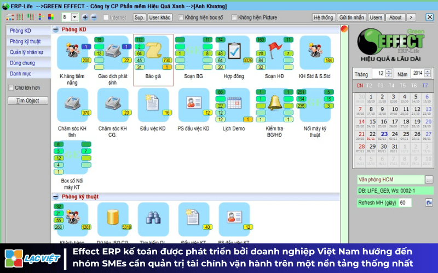Select Phòng kỹ thuật in the left sidebar
The width and height of the screenshot is (438, 273).
click(x=28, y=41)
